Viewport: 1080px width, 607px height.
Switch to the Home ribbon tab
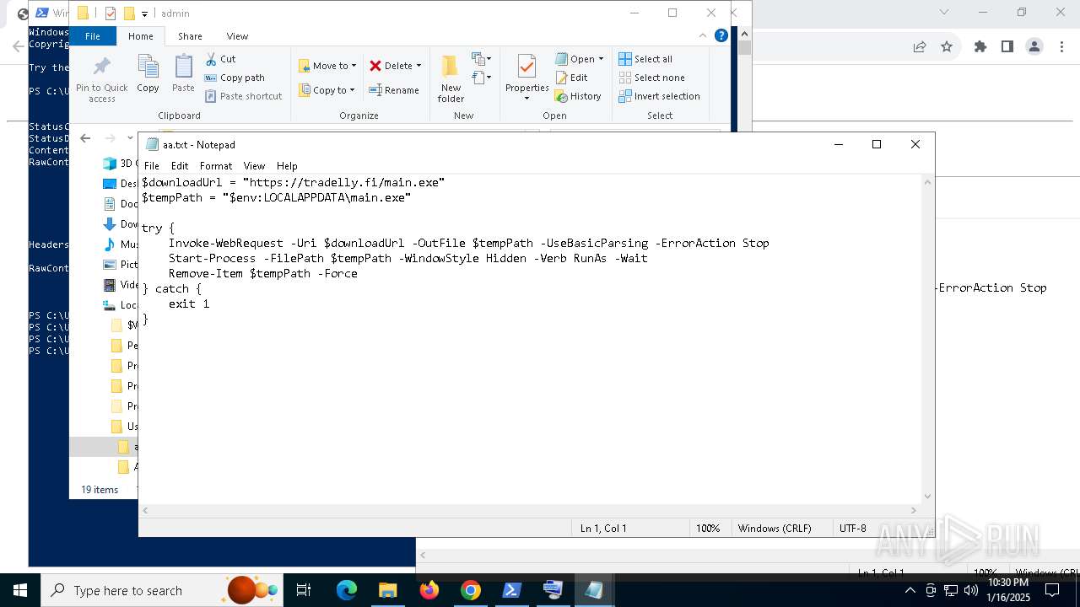tap(140, 36)
